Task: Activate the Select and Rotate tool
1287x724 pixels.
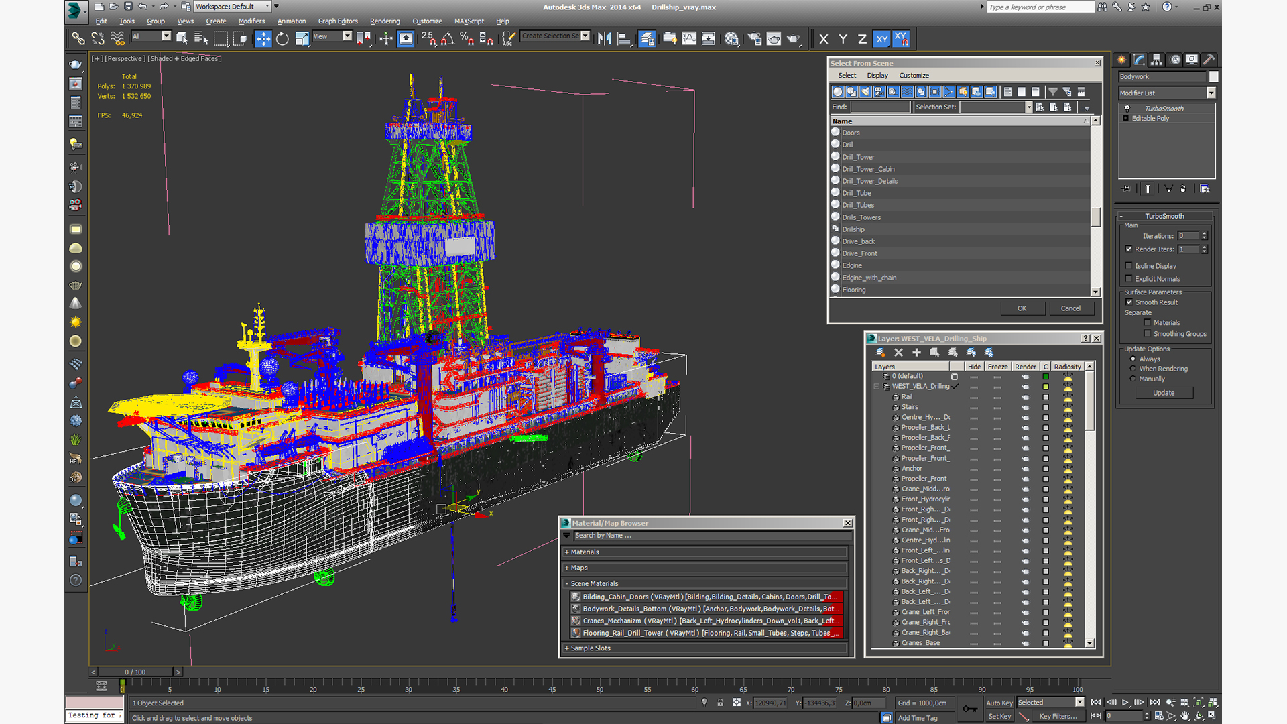Action: [282, 39]
